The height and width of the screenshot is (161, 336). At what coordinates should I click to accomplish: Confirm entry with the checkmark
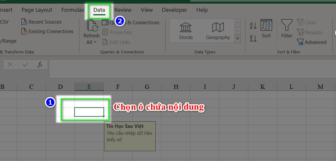click(x=25, y=65)
